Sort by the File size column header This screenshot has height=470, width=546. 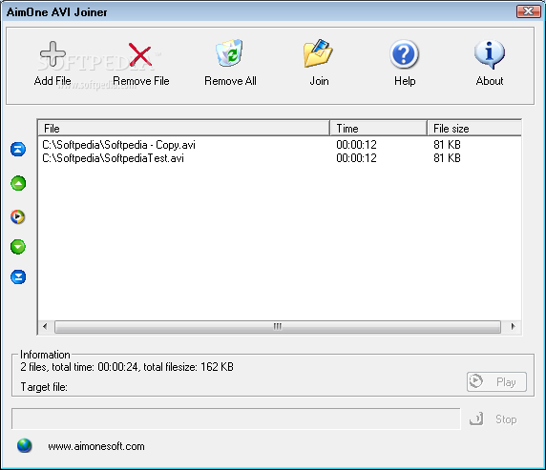[x=474, y=129]
